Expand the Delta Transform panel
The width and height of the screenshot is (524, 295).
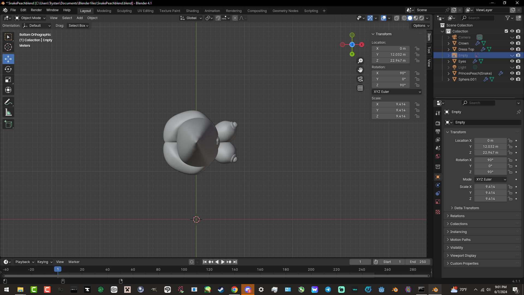coord(466,208)
